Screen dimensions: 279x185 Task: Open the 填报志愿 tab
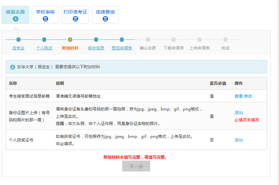point(15,12)
